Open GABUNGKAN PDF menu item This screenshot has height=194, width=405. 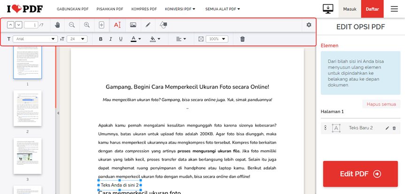click(x=73, y=9)
